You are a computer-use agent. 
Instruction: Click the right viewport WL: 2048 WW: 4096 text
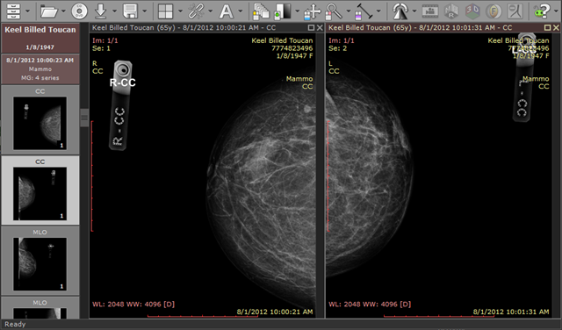pos(370,305)
